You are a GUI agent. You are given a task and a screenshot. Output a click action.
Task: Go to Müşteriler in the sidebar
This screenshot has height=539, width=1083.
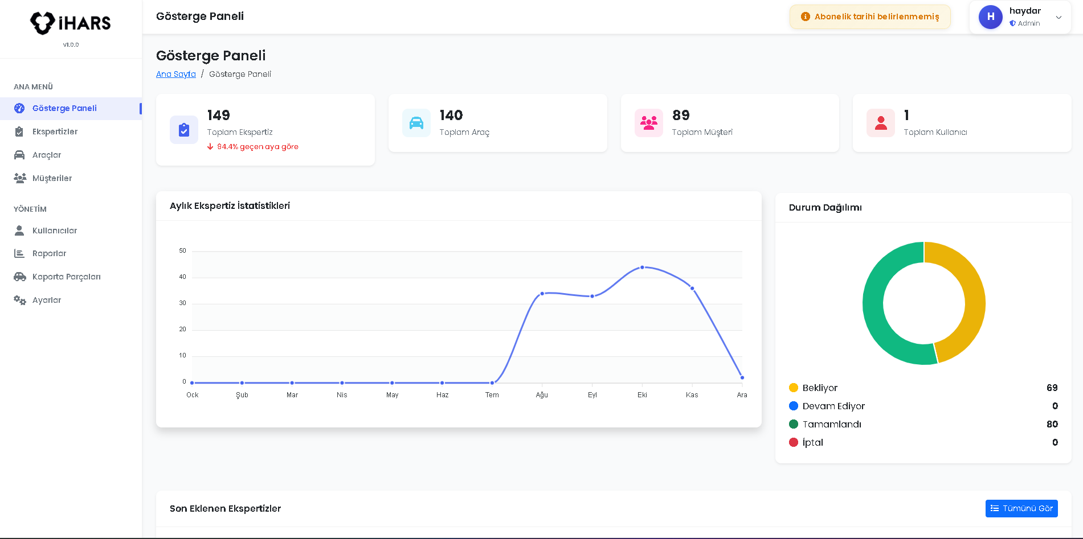point(52,178)
